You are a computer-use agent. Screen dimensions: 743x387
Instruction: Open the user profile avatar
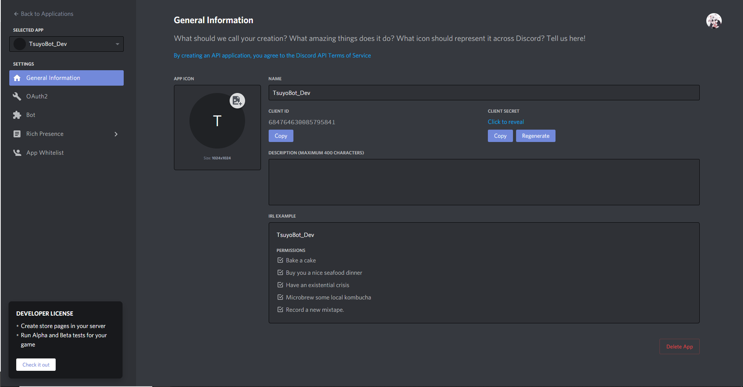[x=714, y=21]
